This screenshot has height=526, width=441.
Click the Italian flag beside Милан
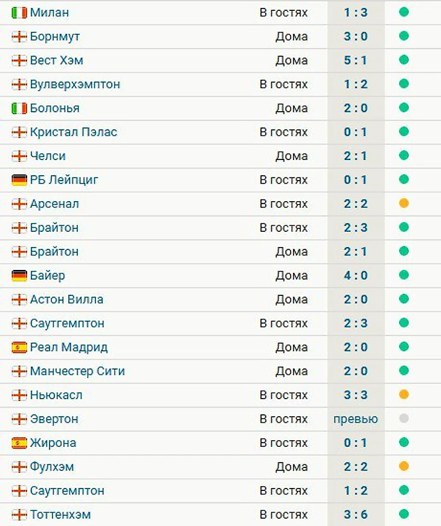point(19,12)
